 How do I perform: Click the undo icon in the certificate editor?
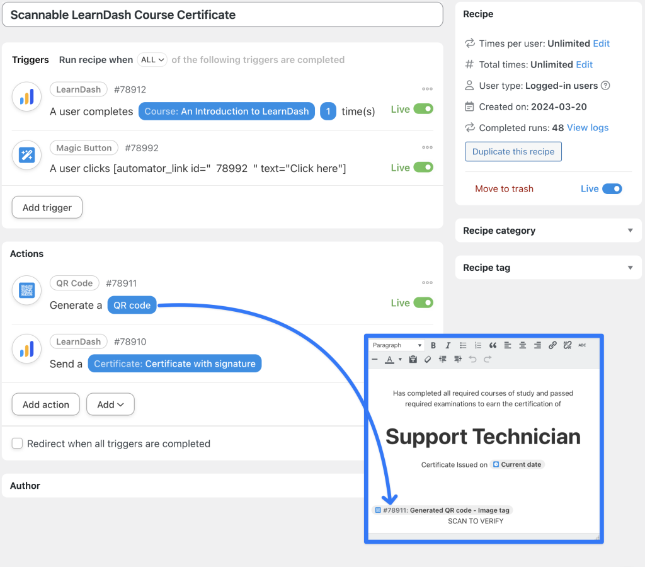point(472,359)
